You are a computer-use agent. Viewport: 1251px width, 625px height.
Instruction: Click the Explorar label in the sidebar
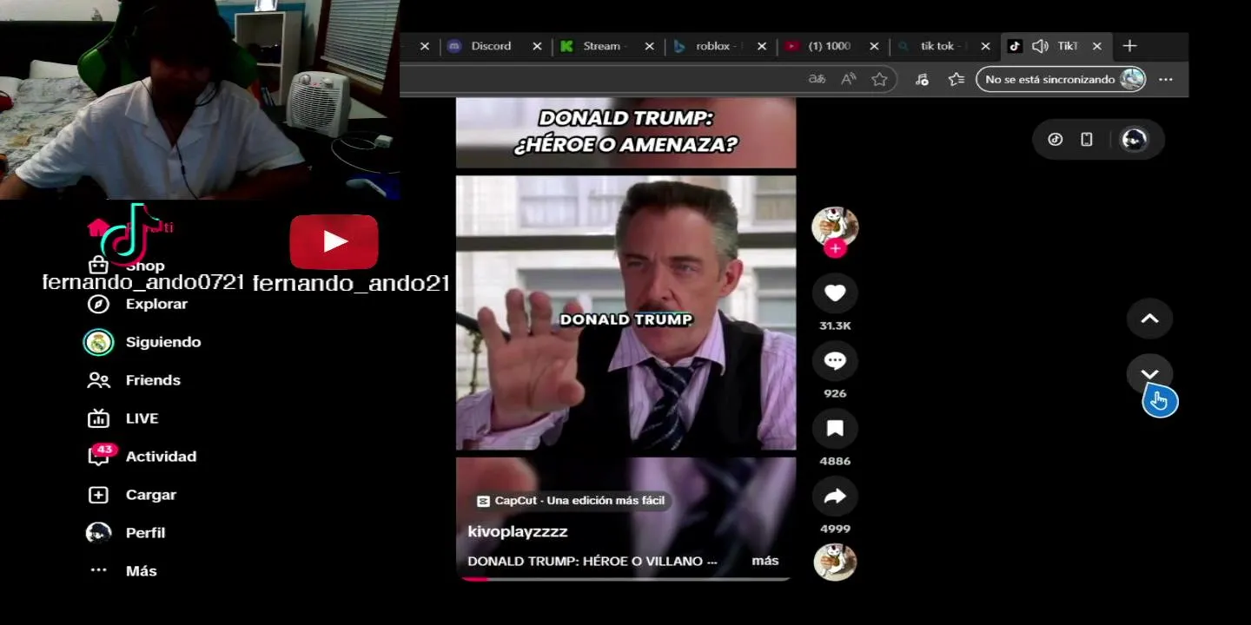point(156,304)
